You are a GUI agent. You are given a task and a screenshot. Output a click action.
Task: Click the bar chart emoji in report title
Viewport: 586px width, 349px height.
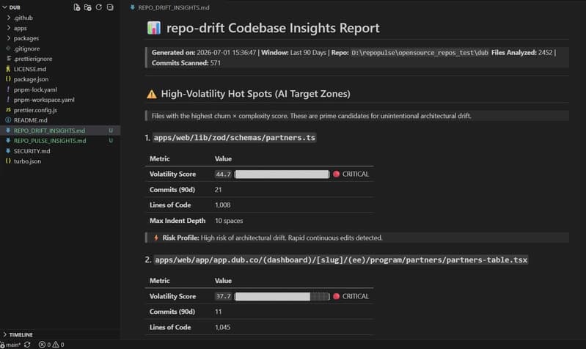click(153, 28)
